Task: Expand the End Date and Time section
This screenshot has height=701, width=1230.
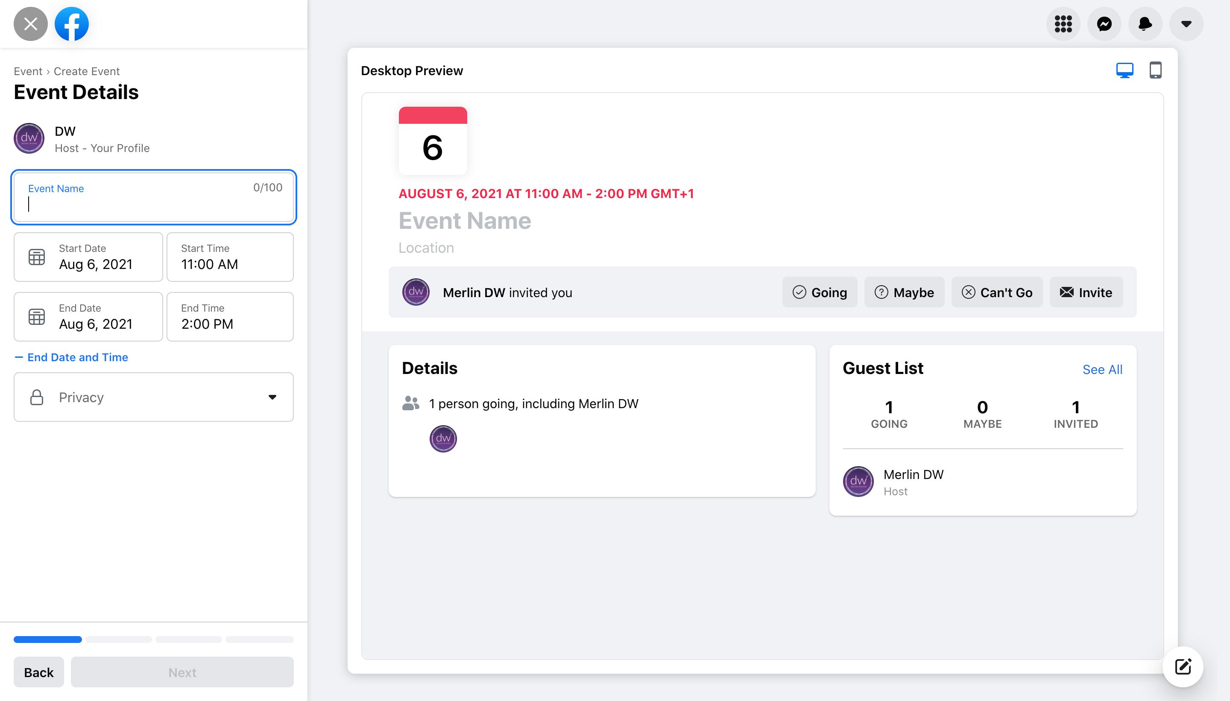Action: 70,356
